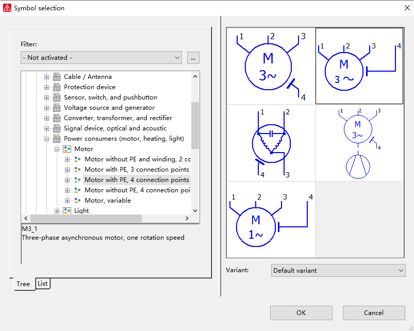Dismiss the dialog with Cancel

[374, 312]
